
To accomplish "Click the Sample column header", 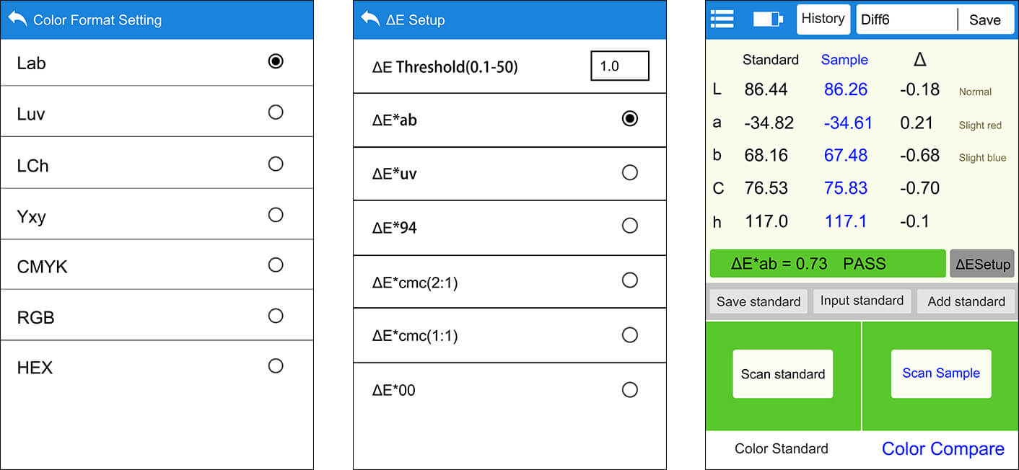I will click(x=844, y=60).
